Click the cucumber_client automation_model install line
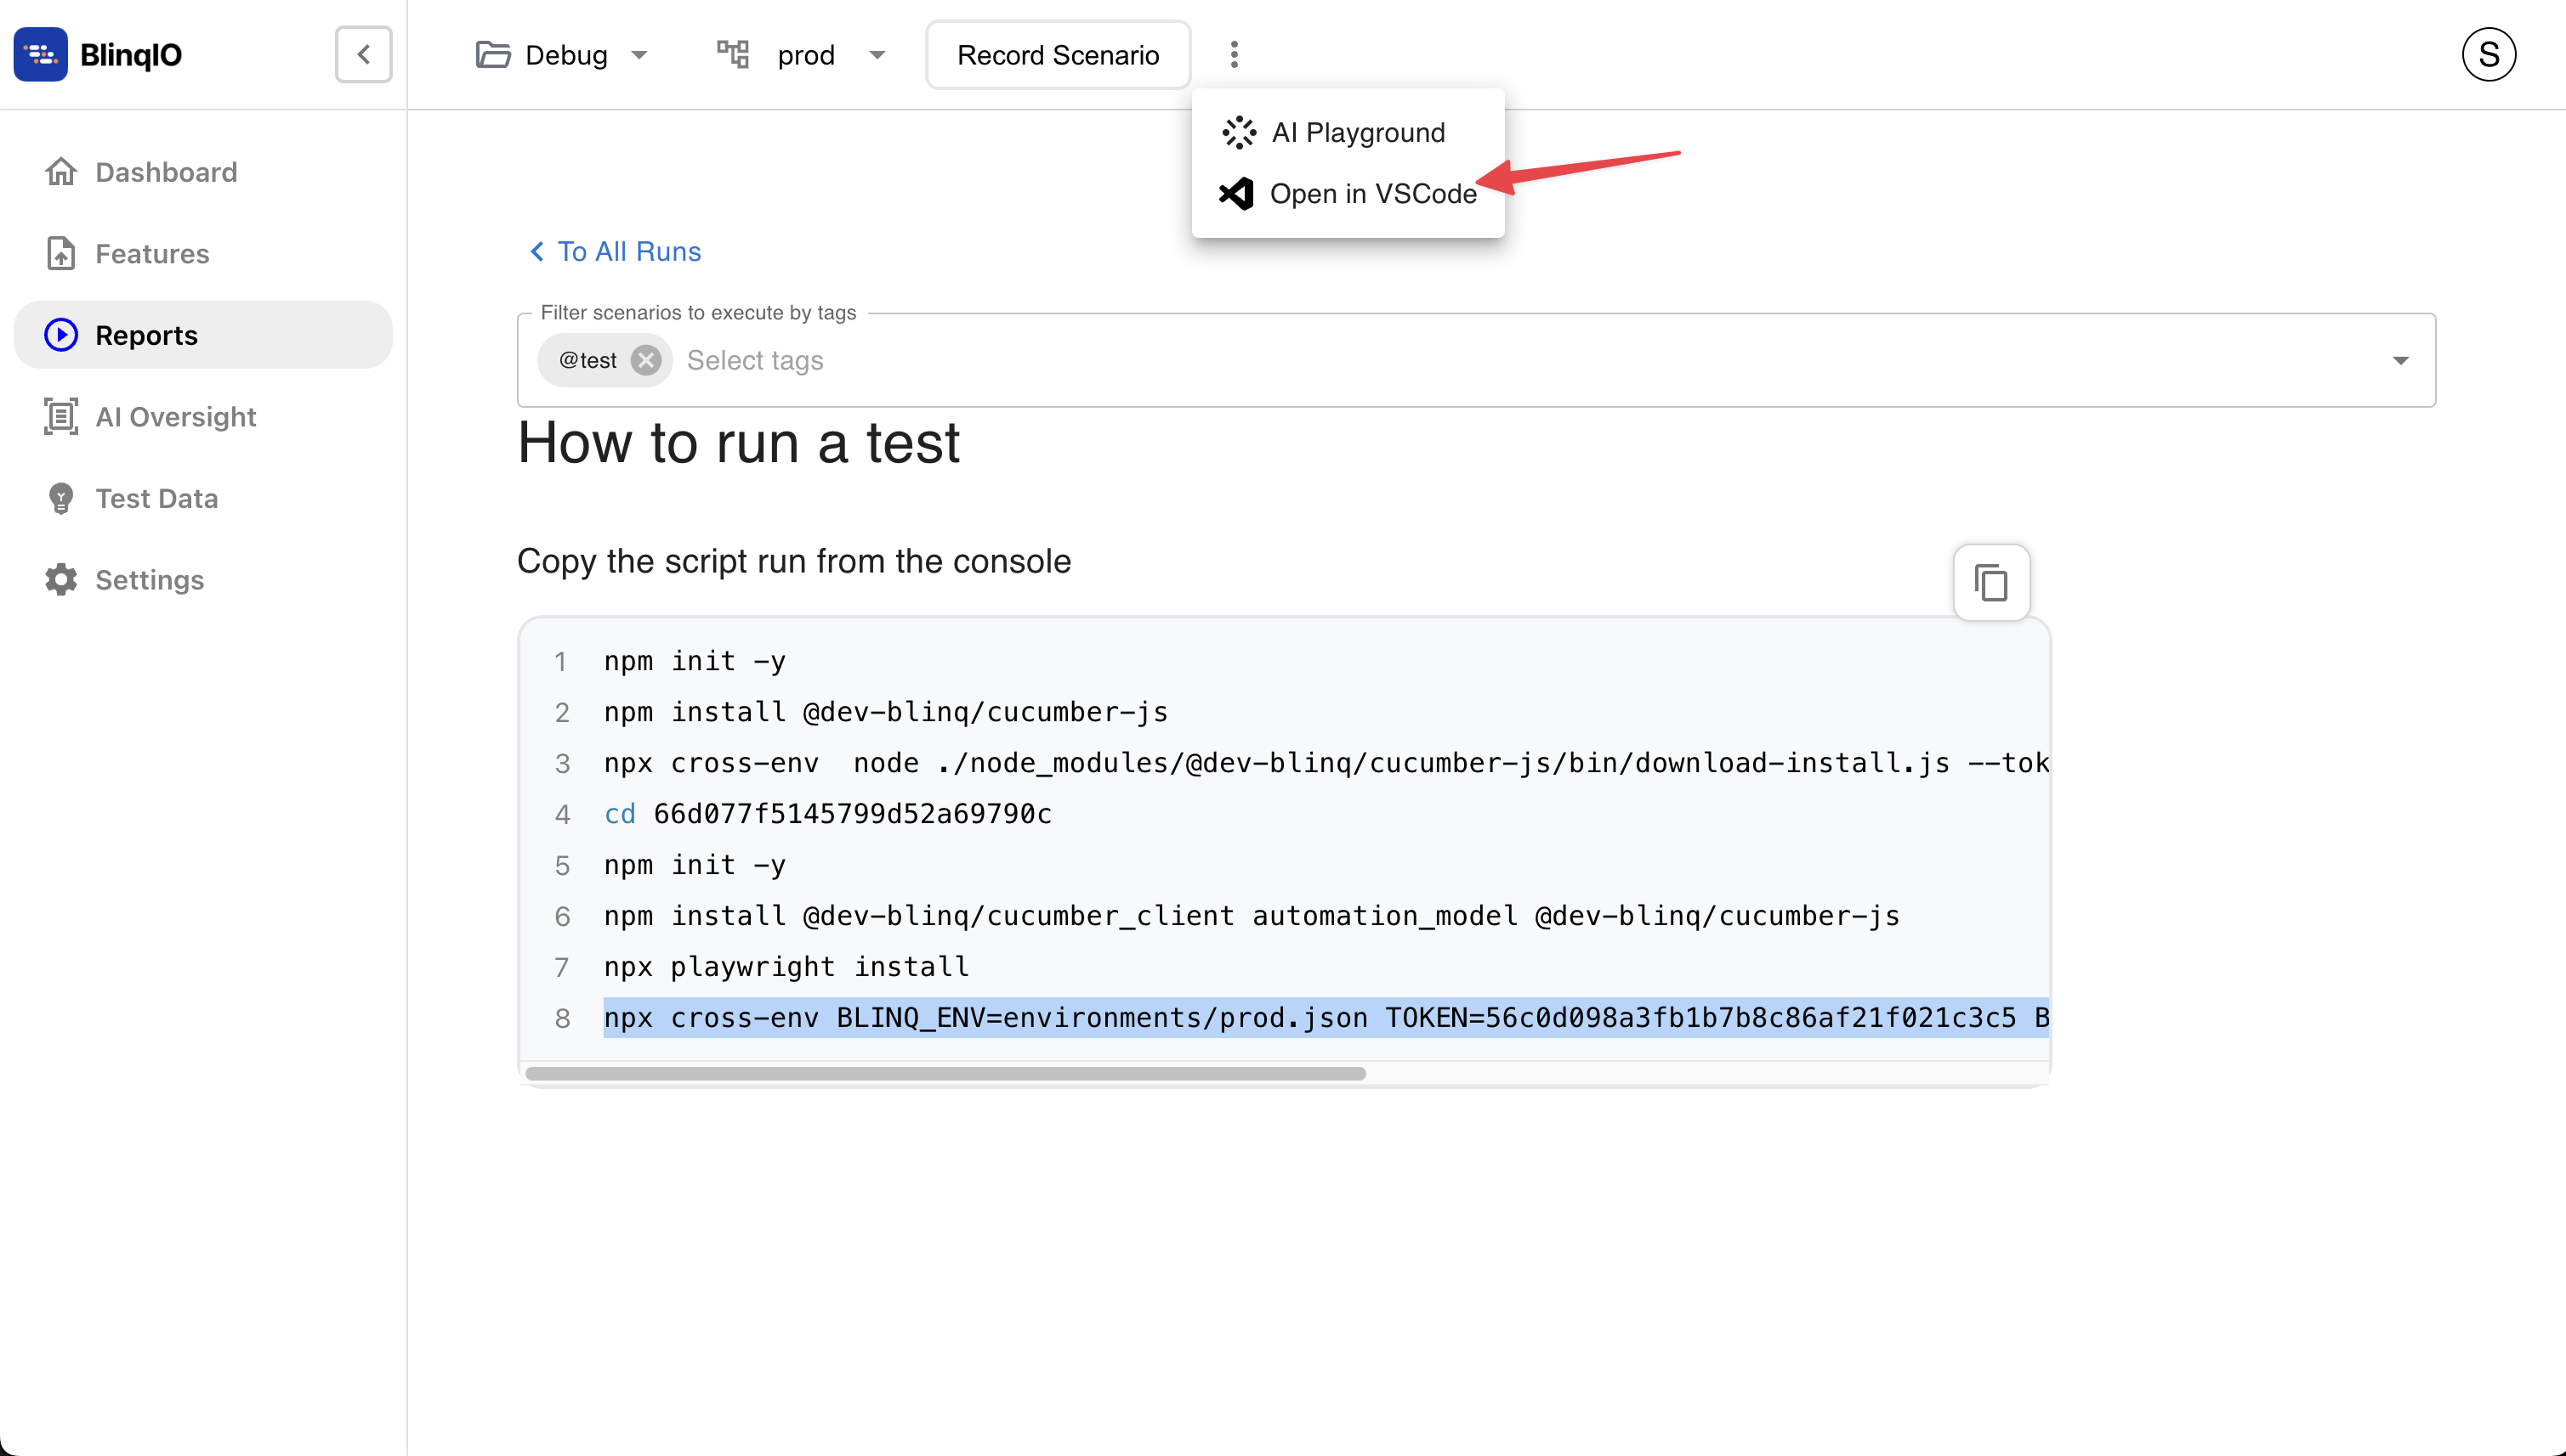Image resolution: width=2566 pixels, height=1456 pixels. tap(1251, 915)
